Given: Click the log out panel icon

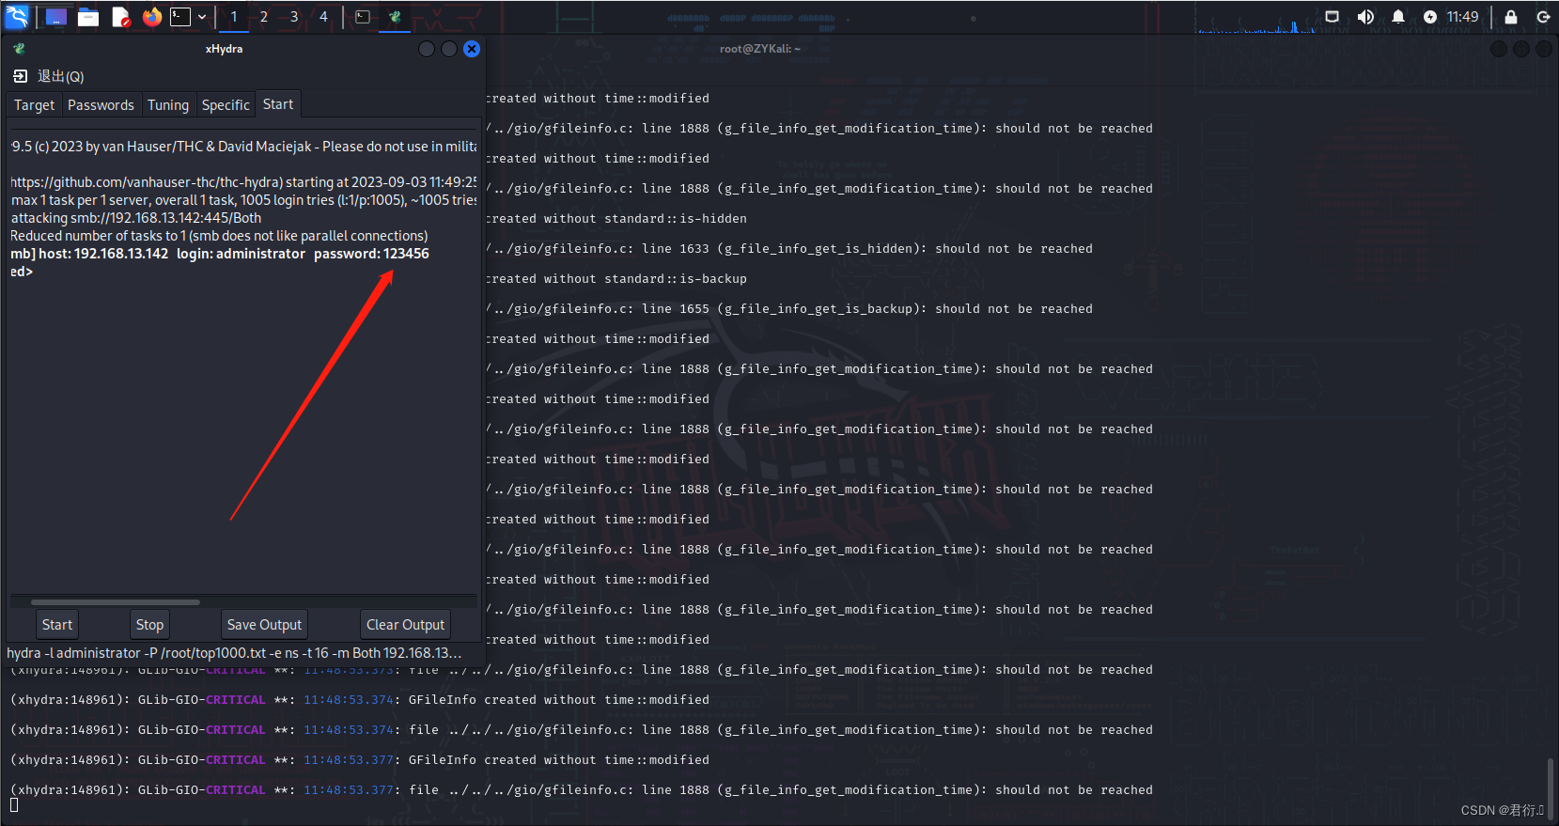Looking at the screenshot, I should 1543,17.
